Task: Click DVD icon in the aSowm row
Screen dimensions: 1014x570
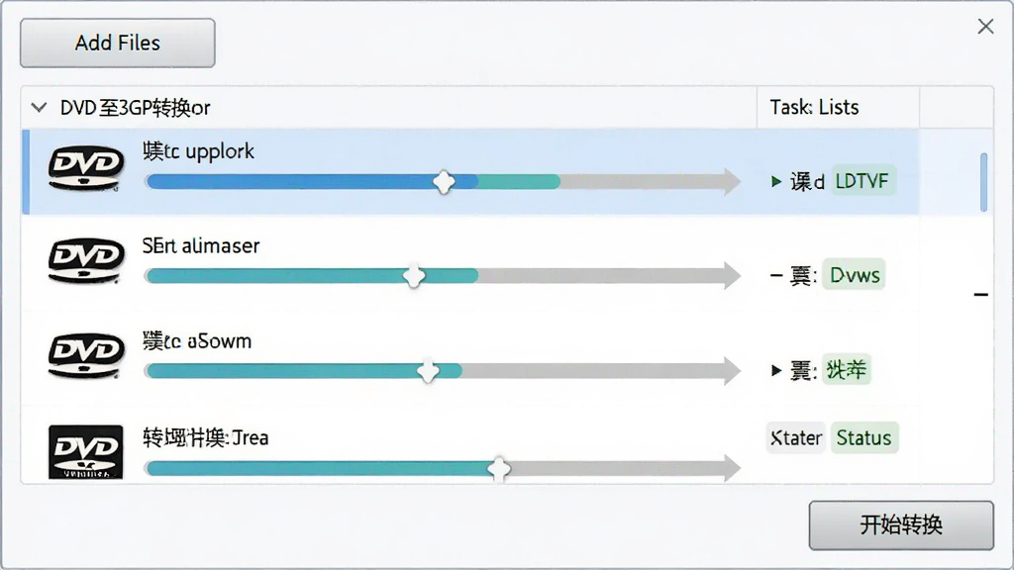Action: click(x=85, y=355)
